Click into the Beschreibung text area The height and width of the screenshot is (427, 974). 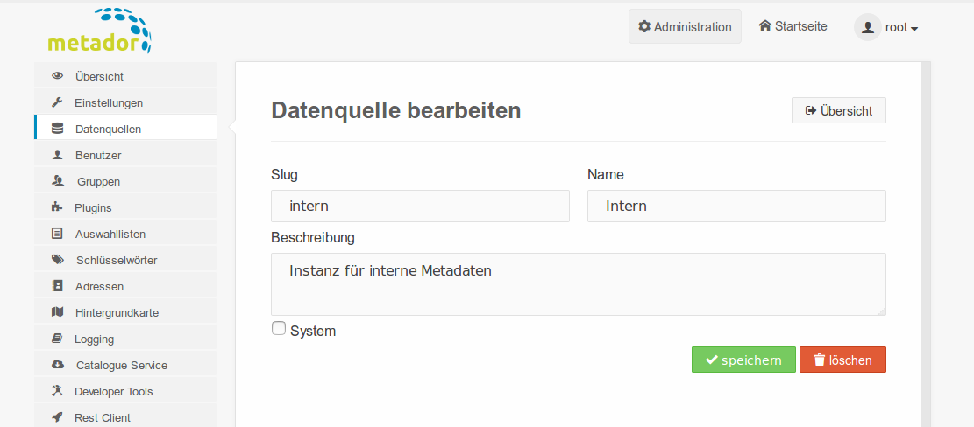tap(579, 283)
